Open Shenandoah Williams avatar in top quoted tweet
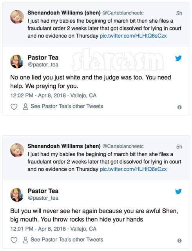This screenshot has width=192, height=251. tap(17, 17)
